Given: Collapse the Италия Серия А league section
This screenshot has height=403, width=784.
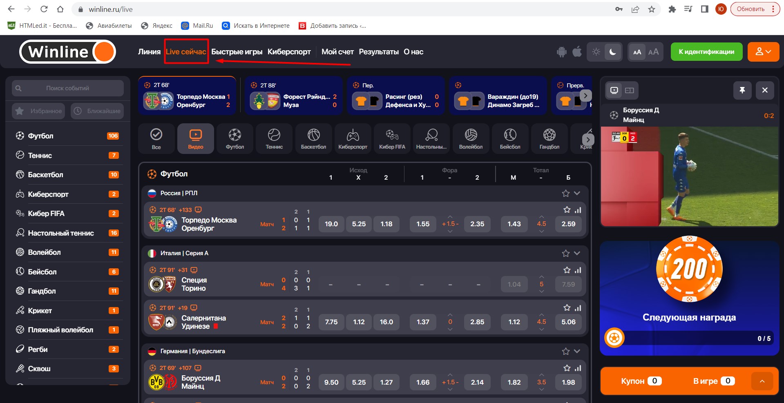Looking at the screenshot, I should (x=577, y=253).
